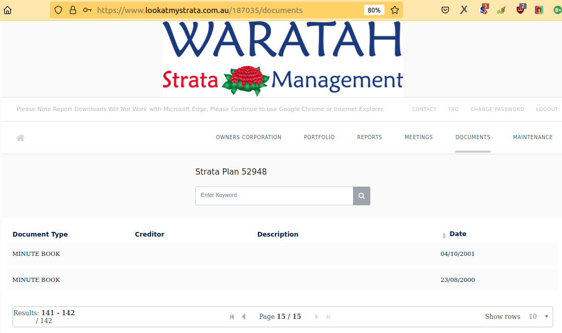The image size is (562, 333).
Task: Go to the last results page
Action: [328, 316]
